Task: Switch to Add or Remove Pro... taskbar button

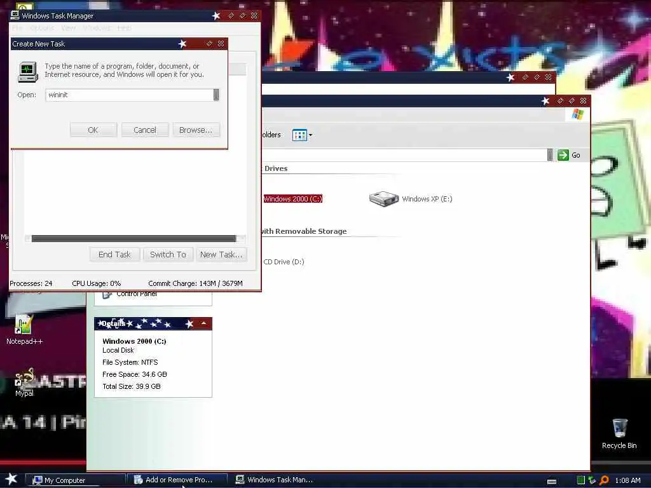Action: pos(177,480)
